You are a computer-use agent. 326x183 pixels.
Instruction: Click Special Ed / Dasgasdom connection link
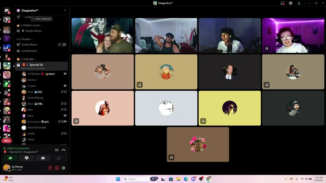coord(24,152)
